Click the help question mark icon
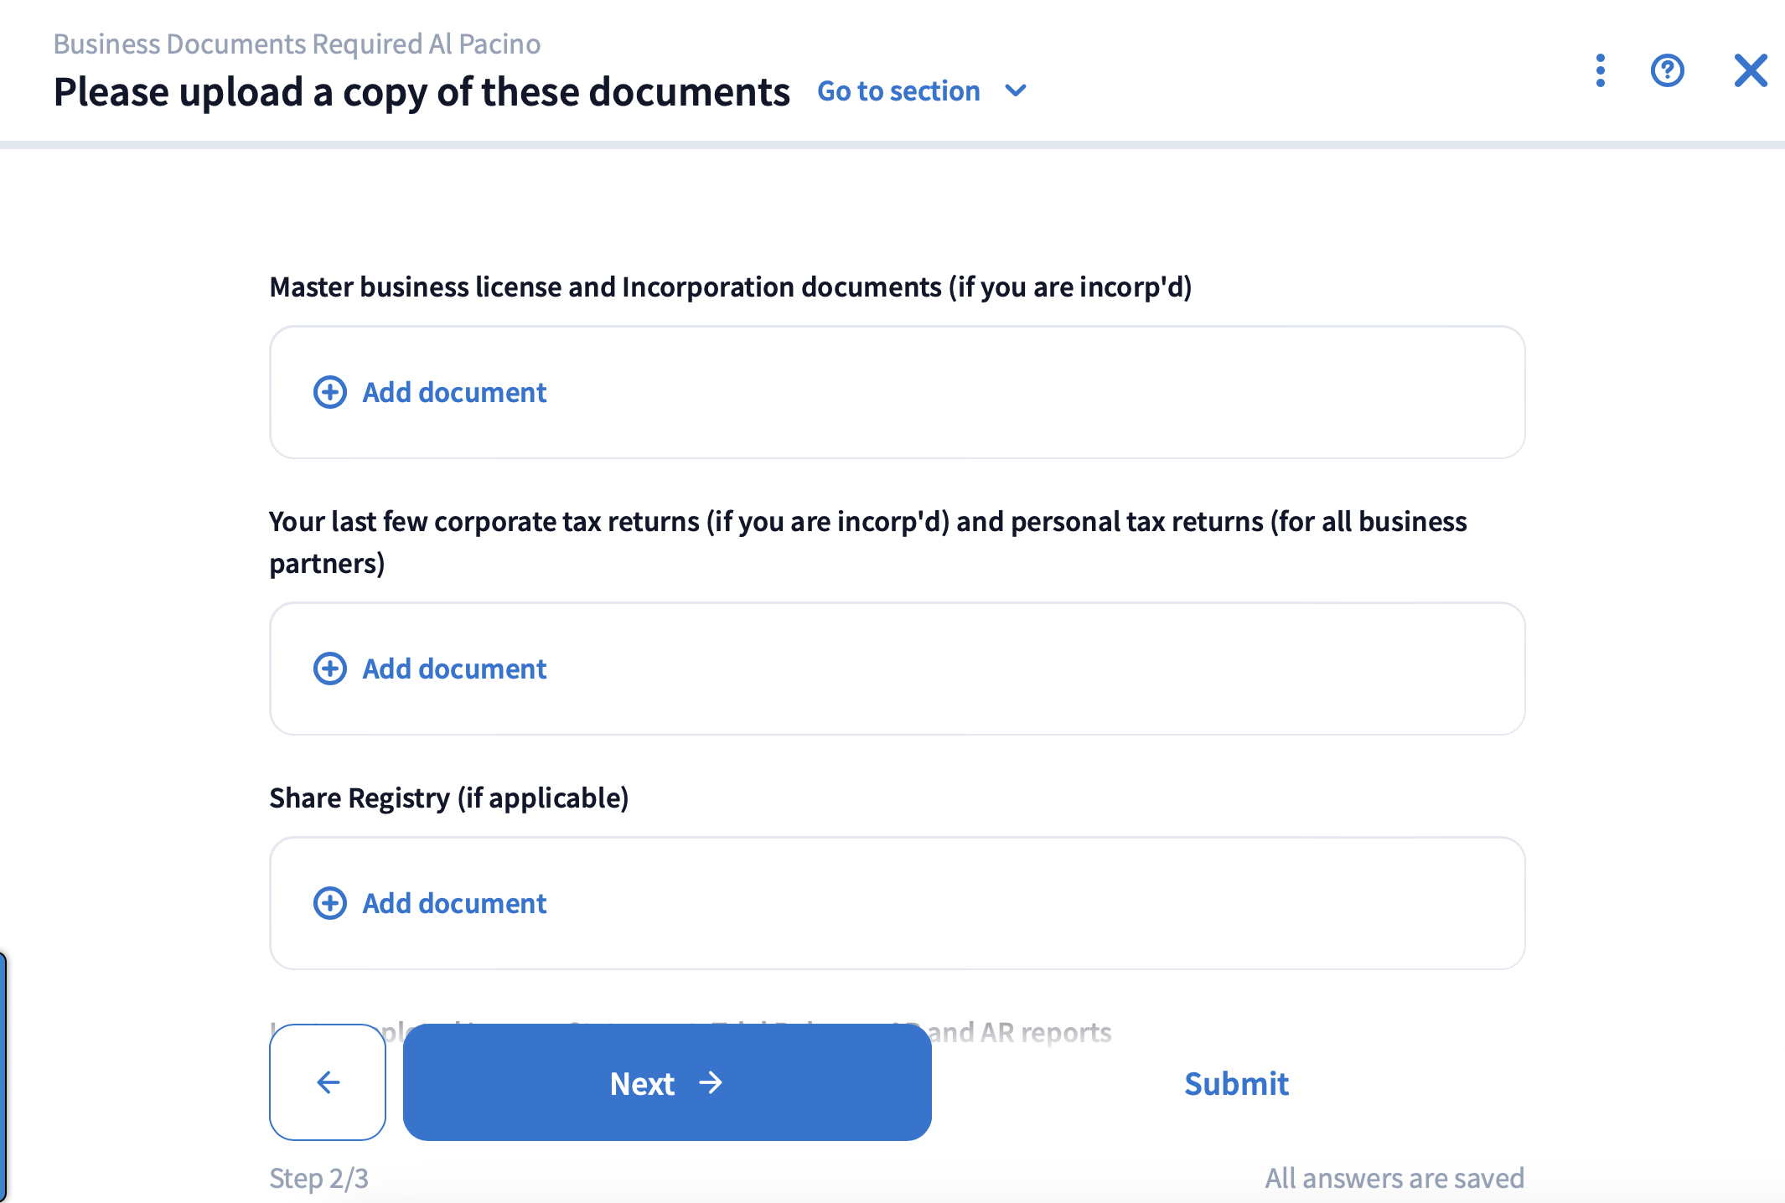This screenshot has height=1203, width=1785. 1667,70
